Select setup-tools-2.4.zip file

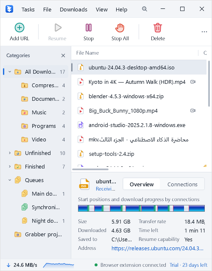(139, 154)
